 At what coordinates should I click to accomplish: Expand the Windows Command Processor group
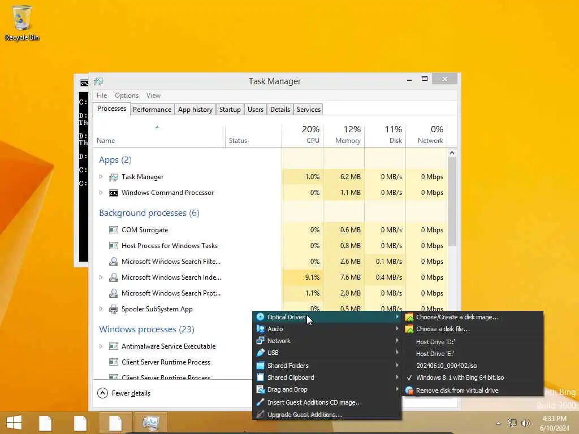coord(101,192)
